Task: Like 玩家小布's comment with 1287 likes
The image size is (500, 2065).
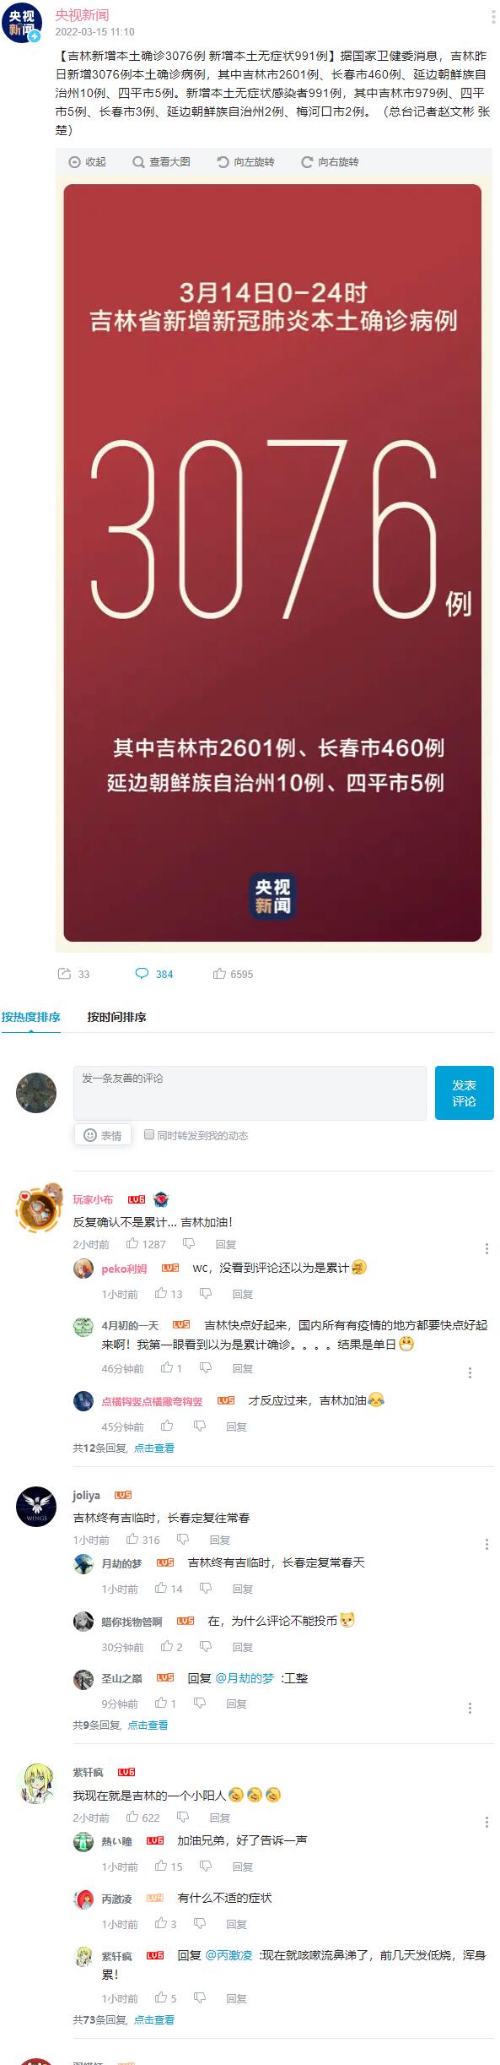Action: coord(132,1243)
